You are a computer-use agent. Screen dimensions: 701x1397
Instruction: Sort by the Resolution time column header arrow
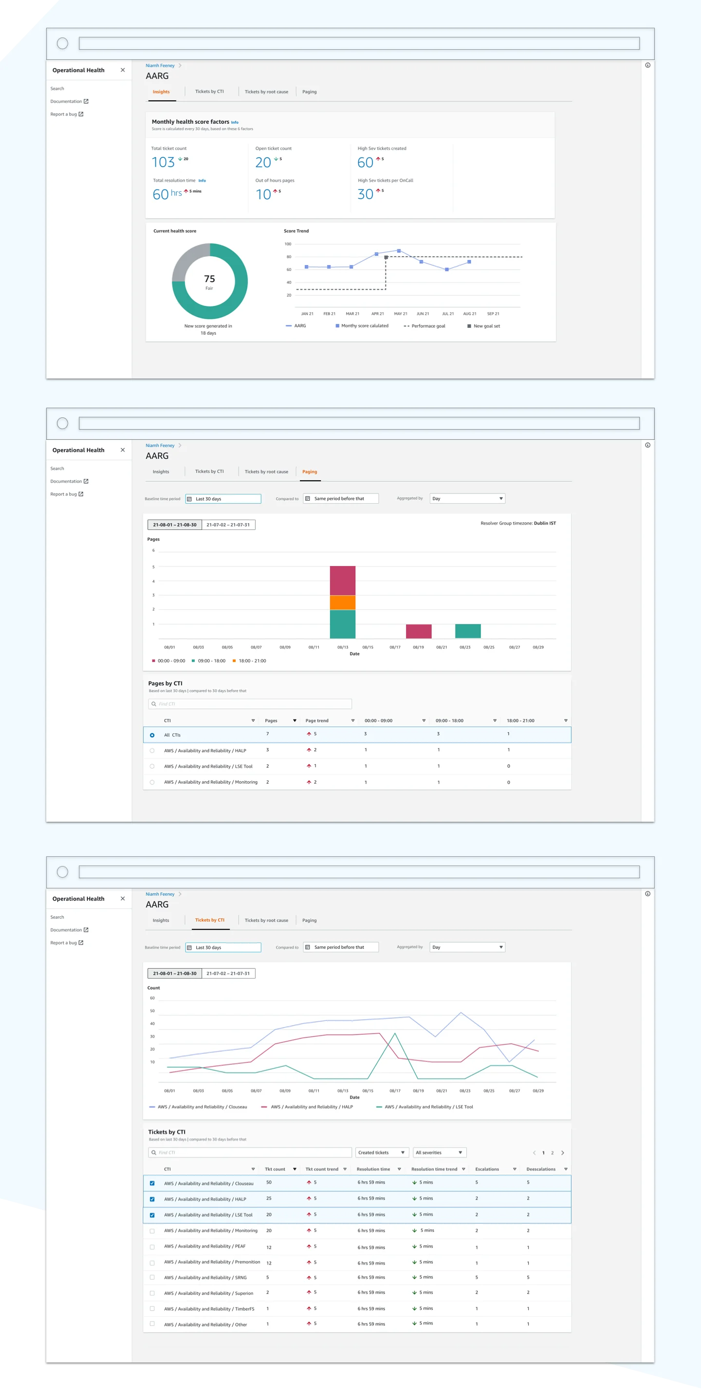[399, 1169]
